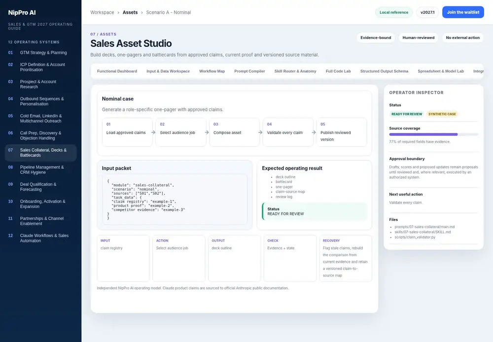Open ICP Definition & Account Prioritisation
This screenshot has height=342, width=493.
40,67
